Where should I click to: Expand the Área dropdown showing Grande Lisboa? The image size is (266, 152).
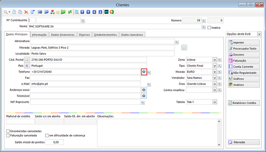point(215,84)
